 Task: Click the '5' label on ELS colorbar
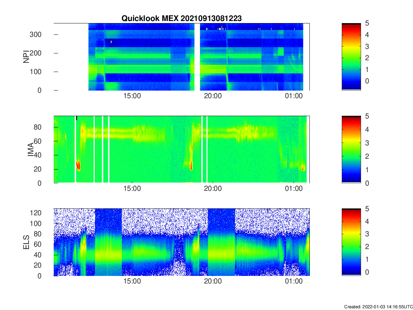(x=367, y=209)
